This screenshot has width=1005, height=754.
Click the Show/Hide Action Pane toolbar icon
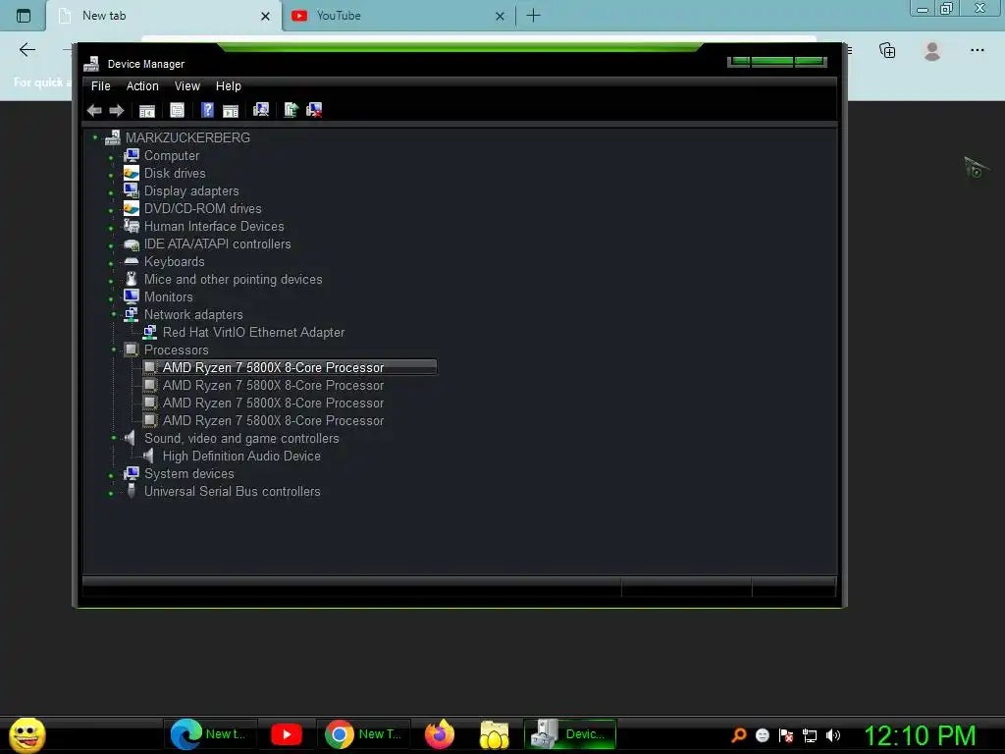[230, 110]
